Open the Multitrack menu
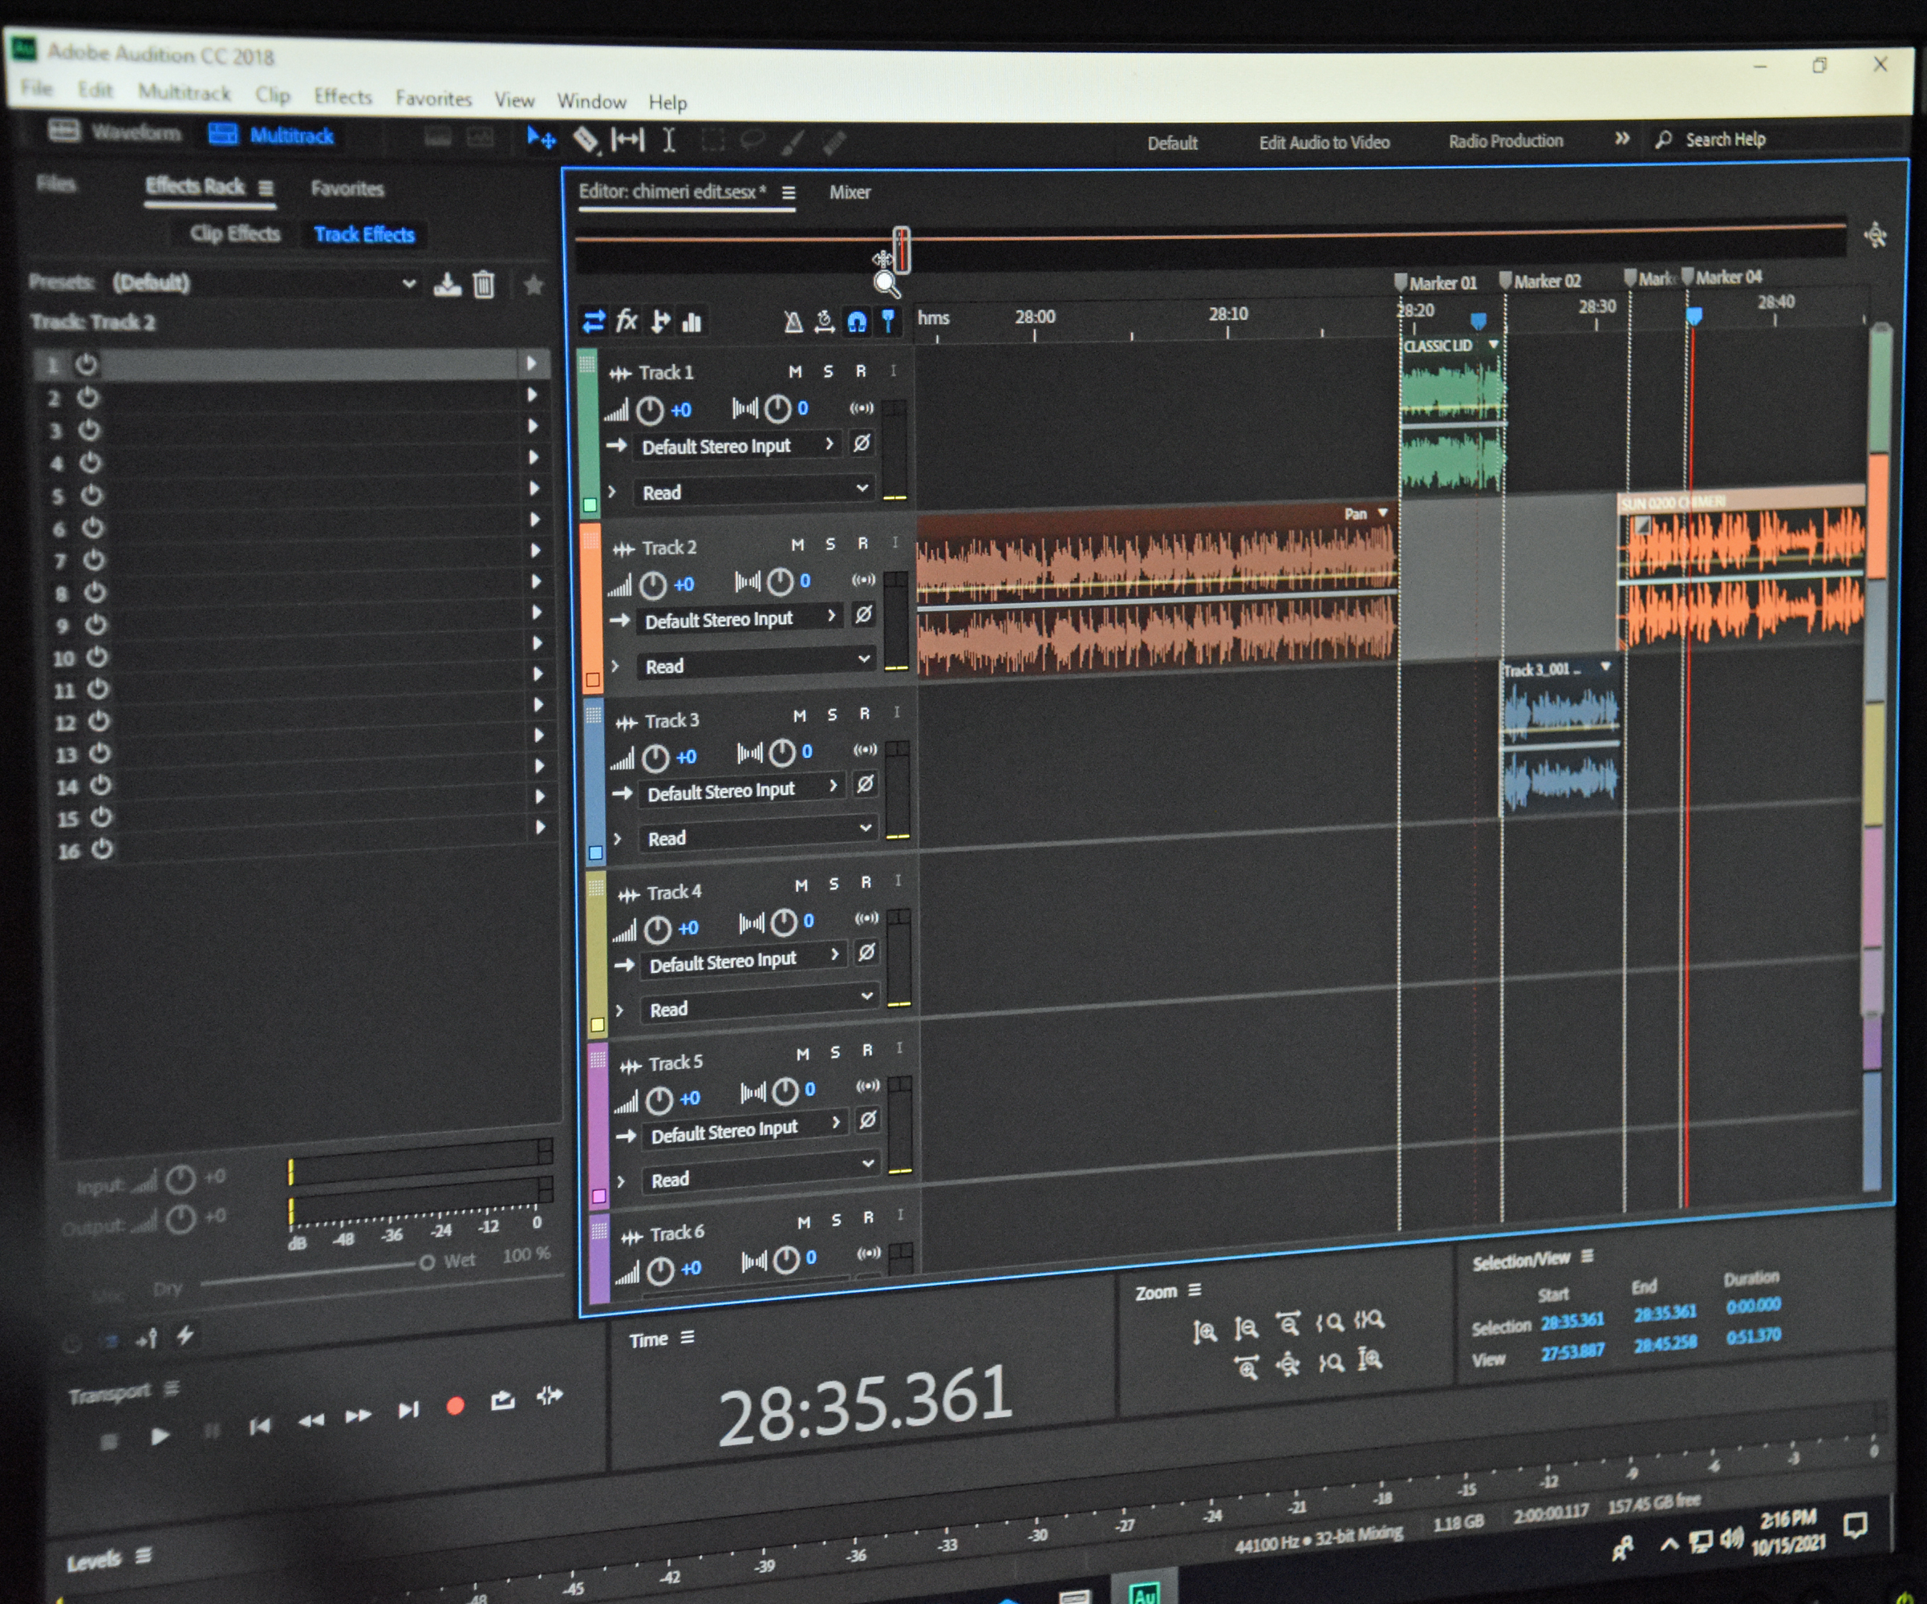The width and height of the screenshot is (1927, 1604). tap(185, 92)
